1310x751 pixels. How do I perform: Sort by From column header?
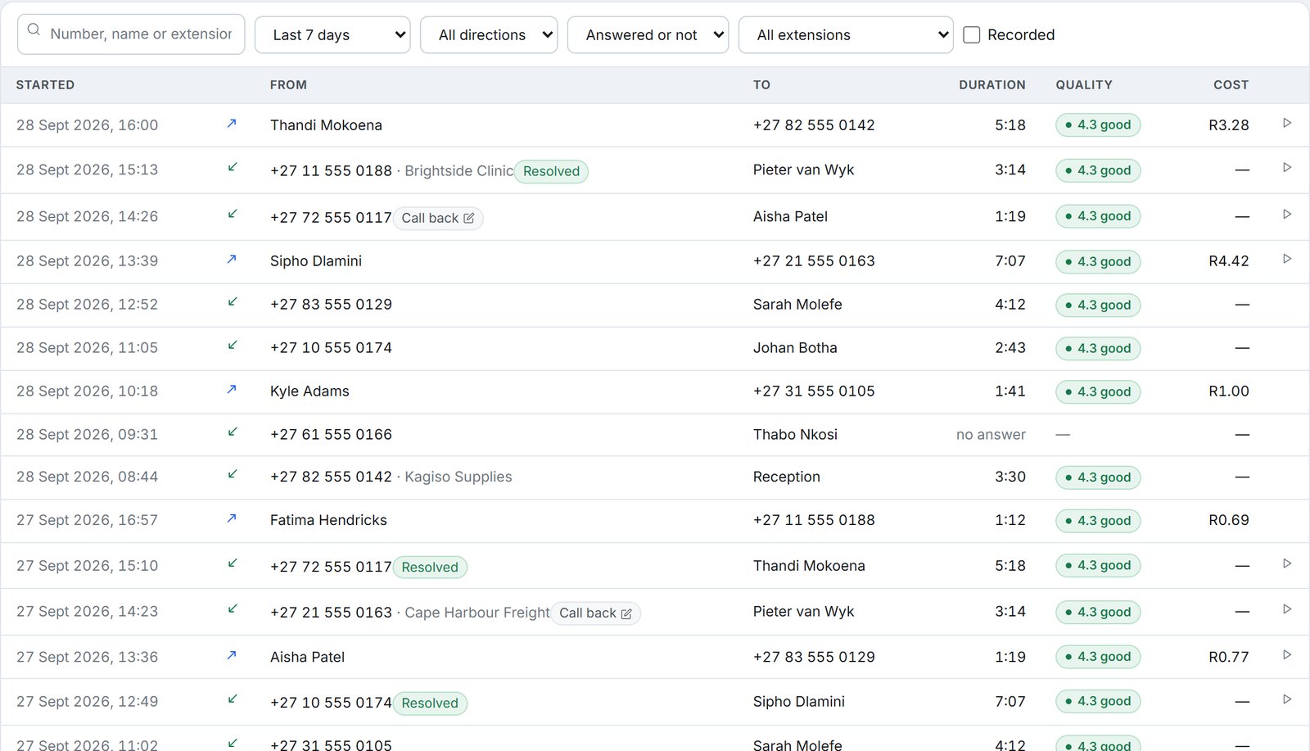coord(288,85)
